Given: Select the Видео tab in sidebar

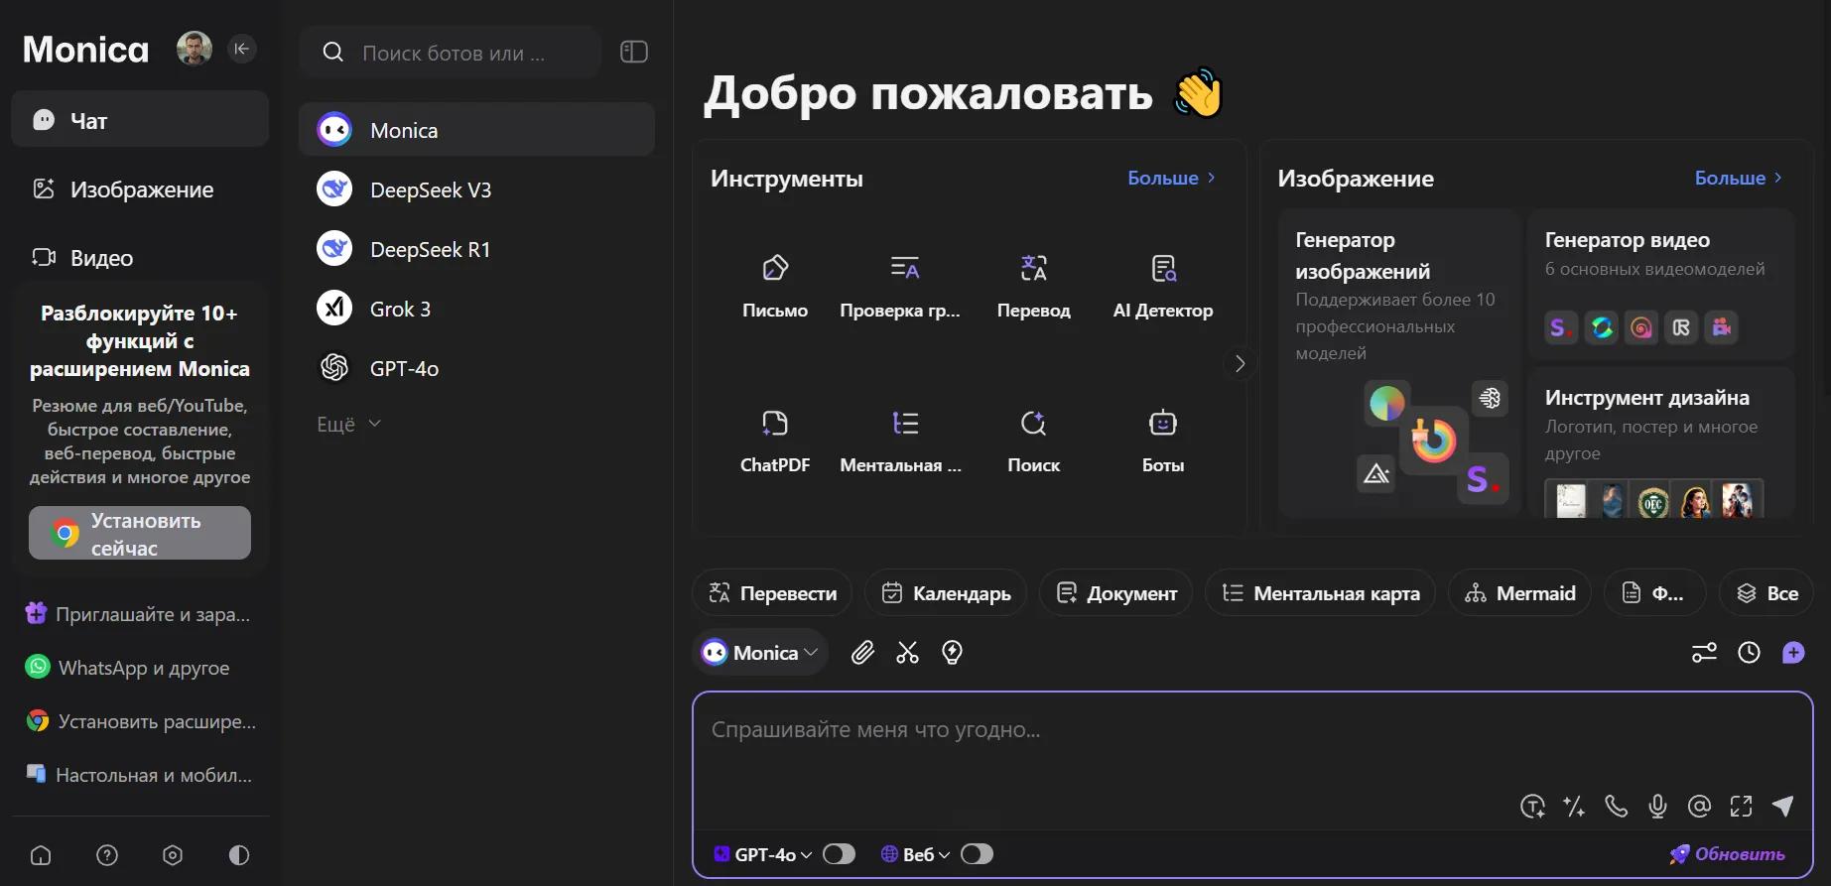Looking at the screenshot, I should click(x=140, y=257).
